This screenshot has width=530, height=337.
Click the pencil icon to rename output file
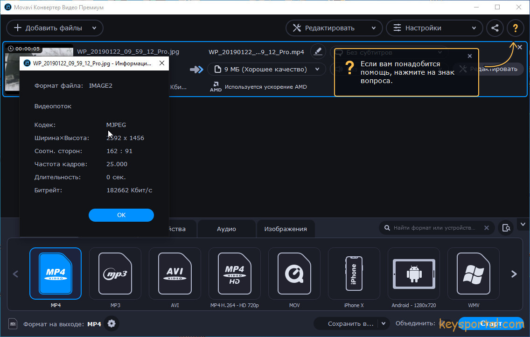tap(318, 52)
